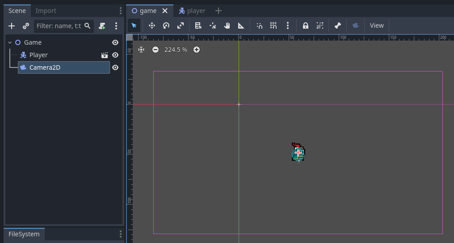Center the viewport with the zoom-bar icon
This screenshot has width=454, height=243.
click(141, 50)
